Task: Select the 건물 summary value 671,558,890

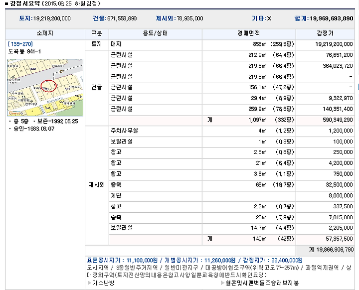Action: 122,18
